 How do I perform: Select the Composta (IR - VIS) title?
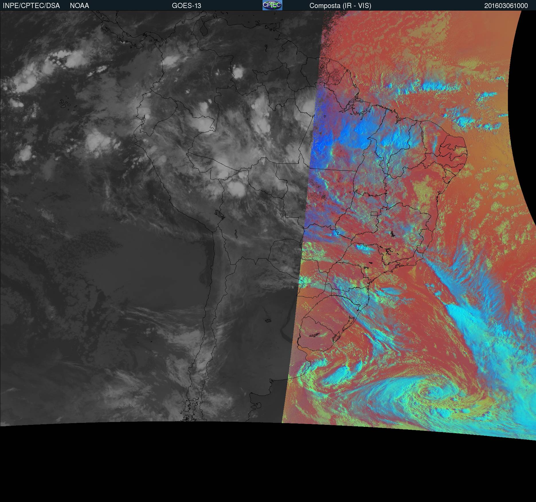pos(340,6)
